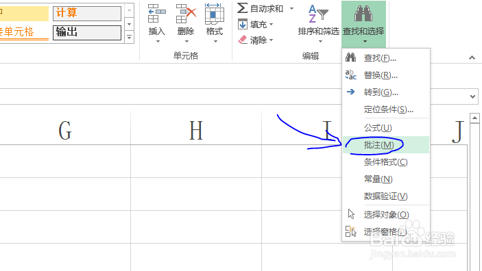This screenshot has width=482, height=271.
Task: Choose 选择对象(O) from the menu
Action: pos(386,214)
